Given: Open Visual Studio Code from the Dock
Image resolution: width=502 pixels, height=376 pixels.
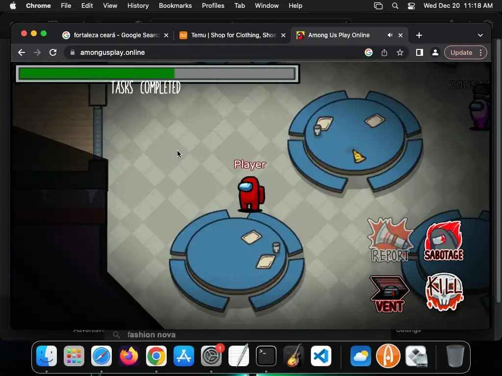Looking at the screenshot, I should pyautogui.click(x=321, y=355).
